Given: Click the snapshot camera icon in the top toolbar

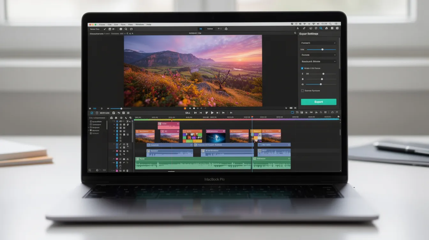Looking at the screenshot, I should point(131,29).
